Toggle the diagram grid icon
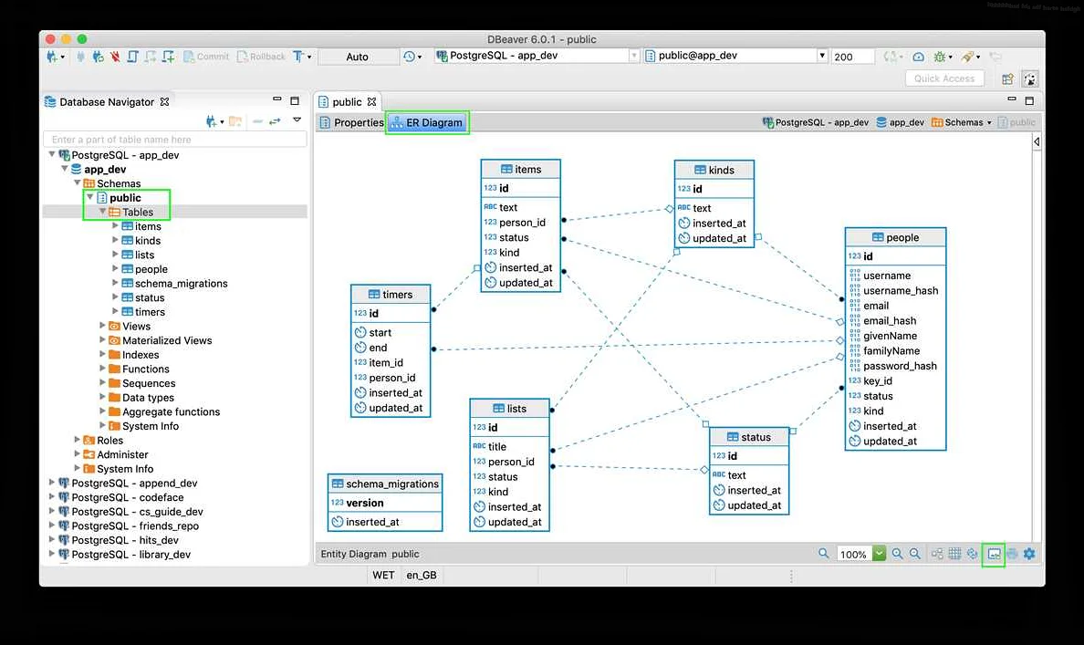This screenshot has height=645, width=1084. 954,554
